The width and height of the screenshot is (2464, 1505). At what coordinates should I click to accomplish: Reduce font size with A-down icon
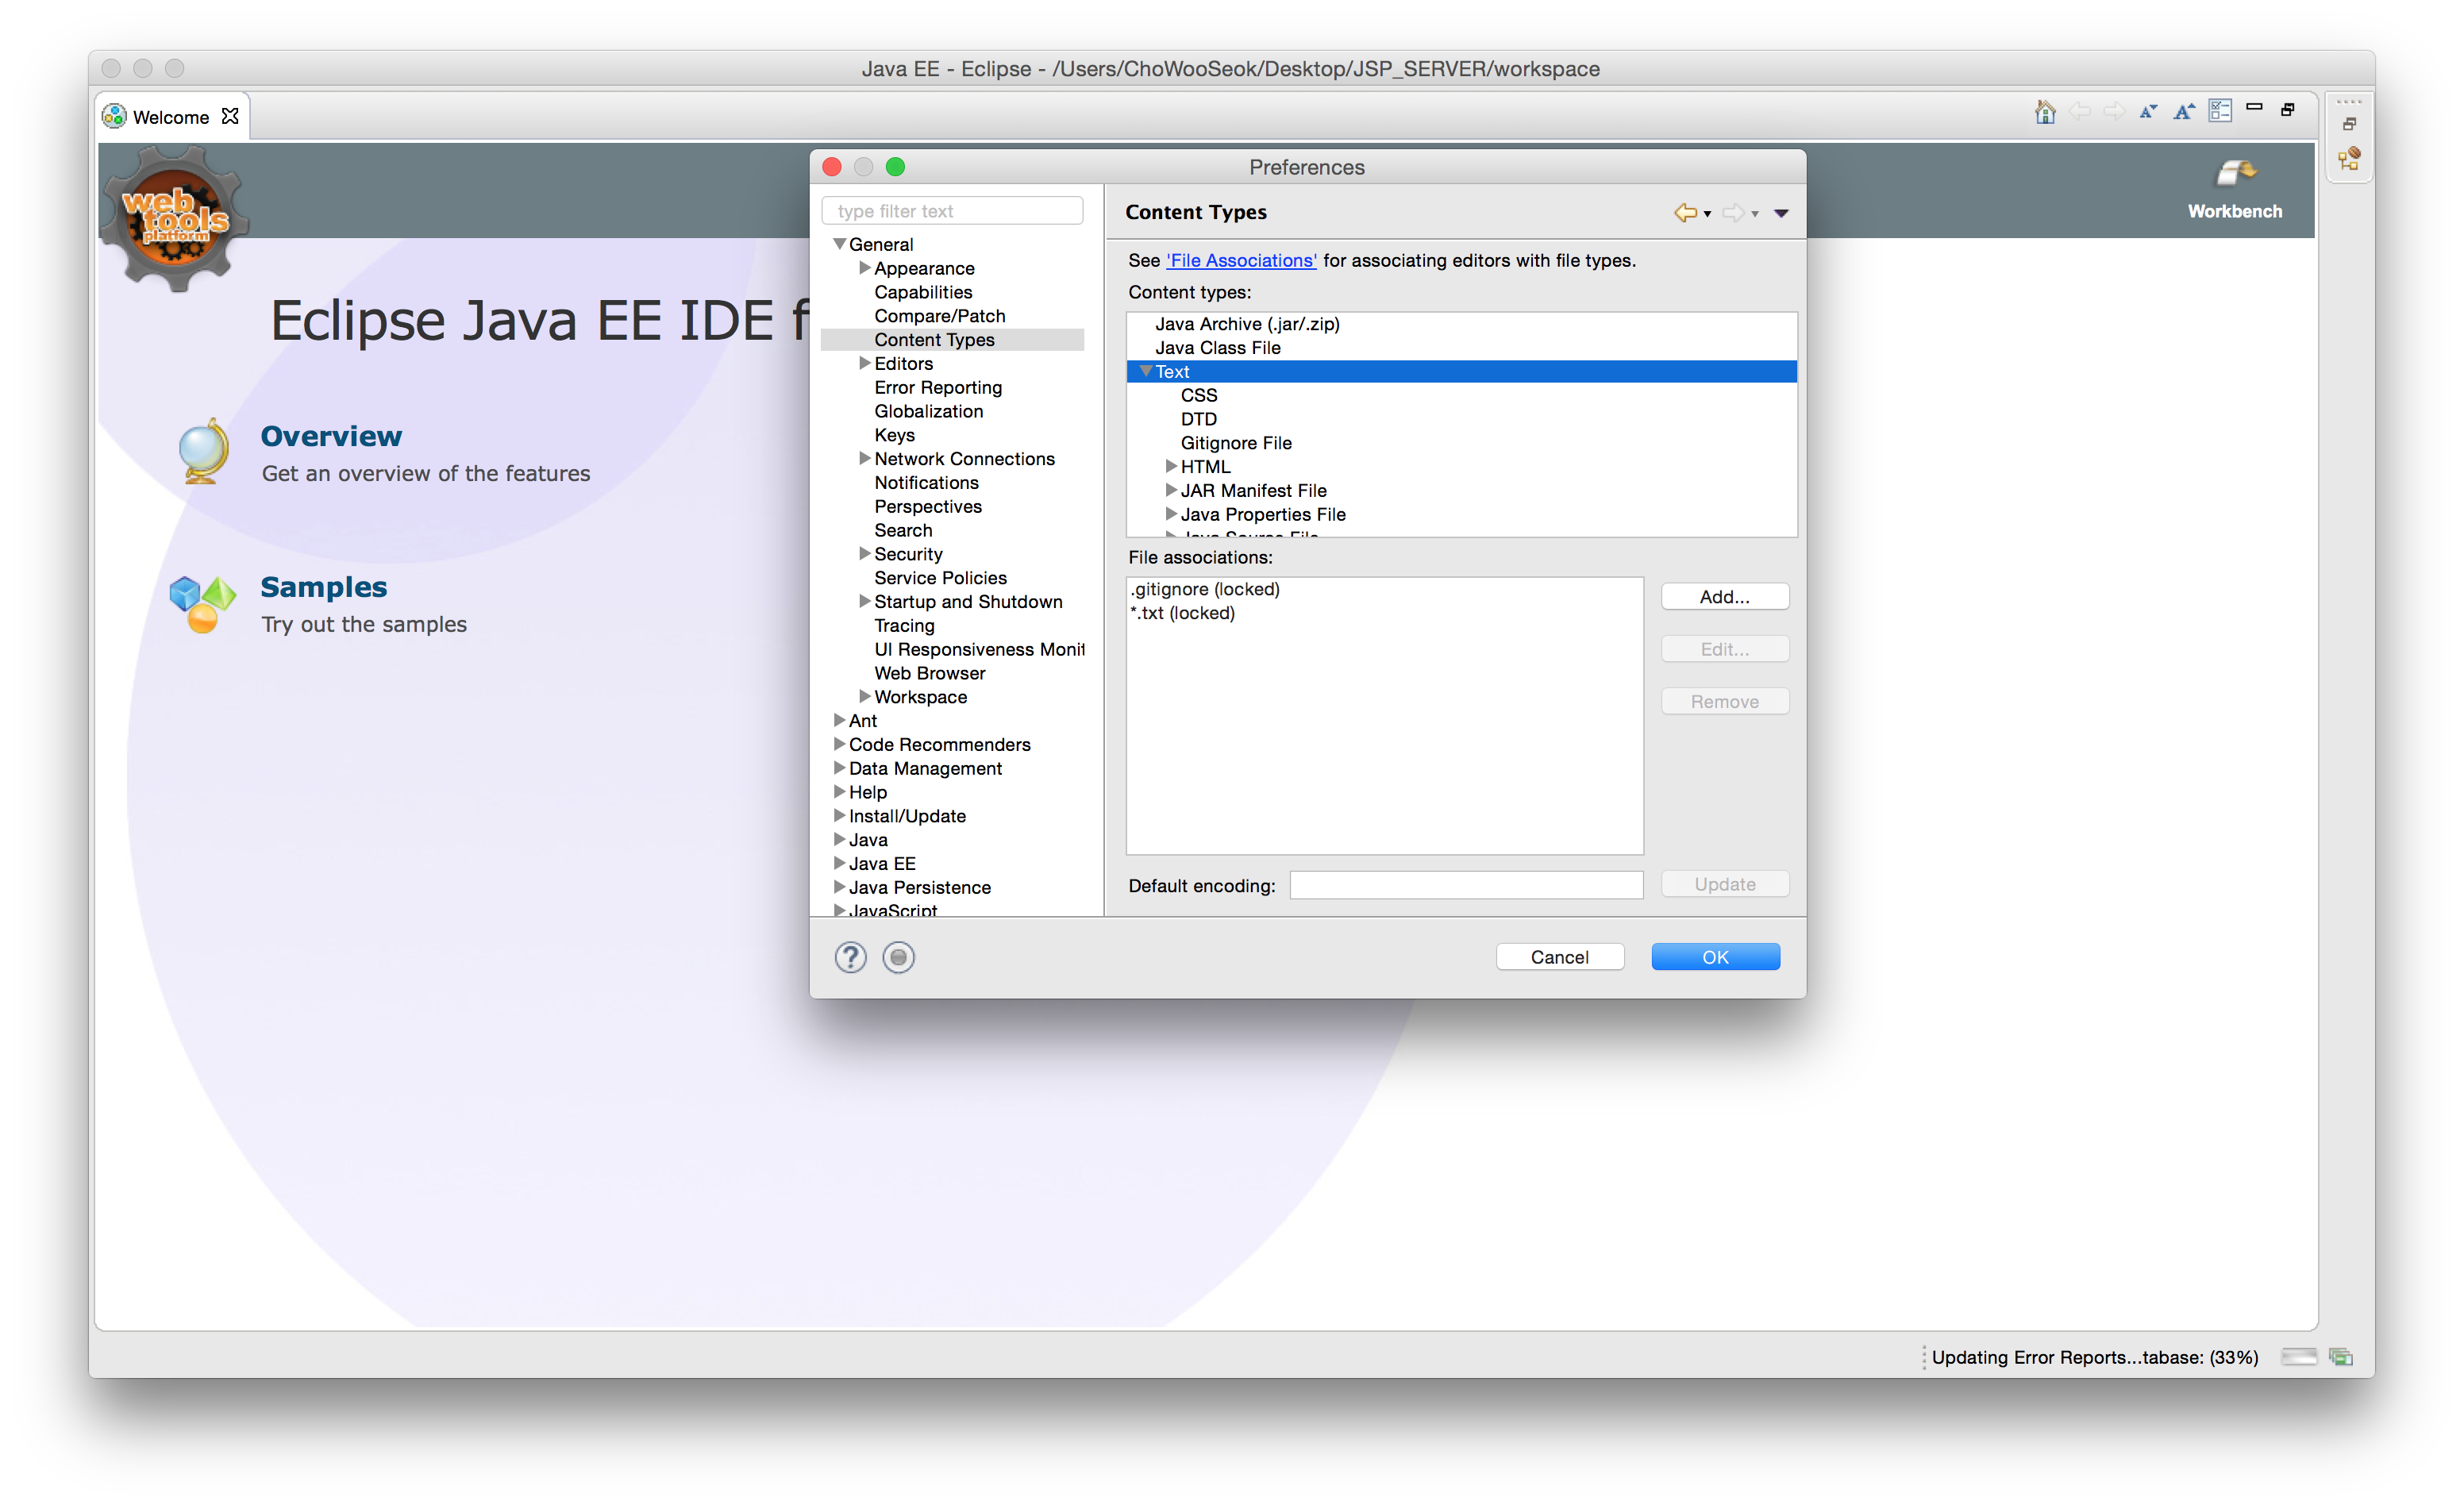click(2147, 112)
